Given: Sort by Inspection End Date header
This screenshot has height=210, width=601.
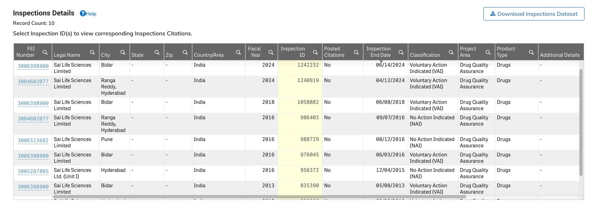Looking at the screenshot, I should pyautogui.click(x=378, y=52).
